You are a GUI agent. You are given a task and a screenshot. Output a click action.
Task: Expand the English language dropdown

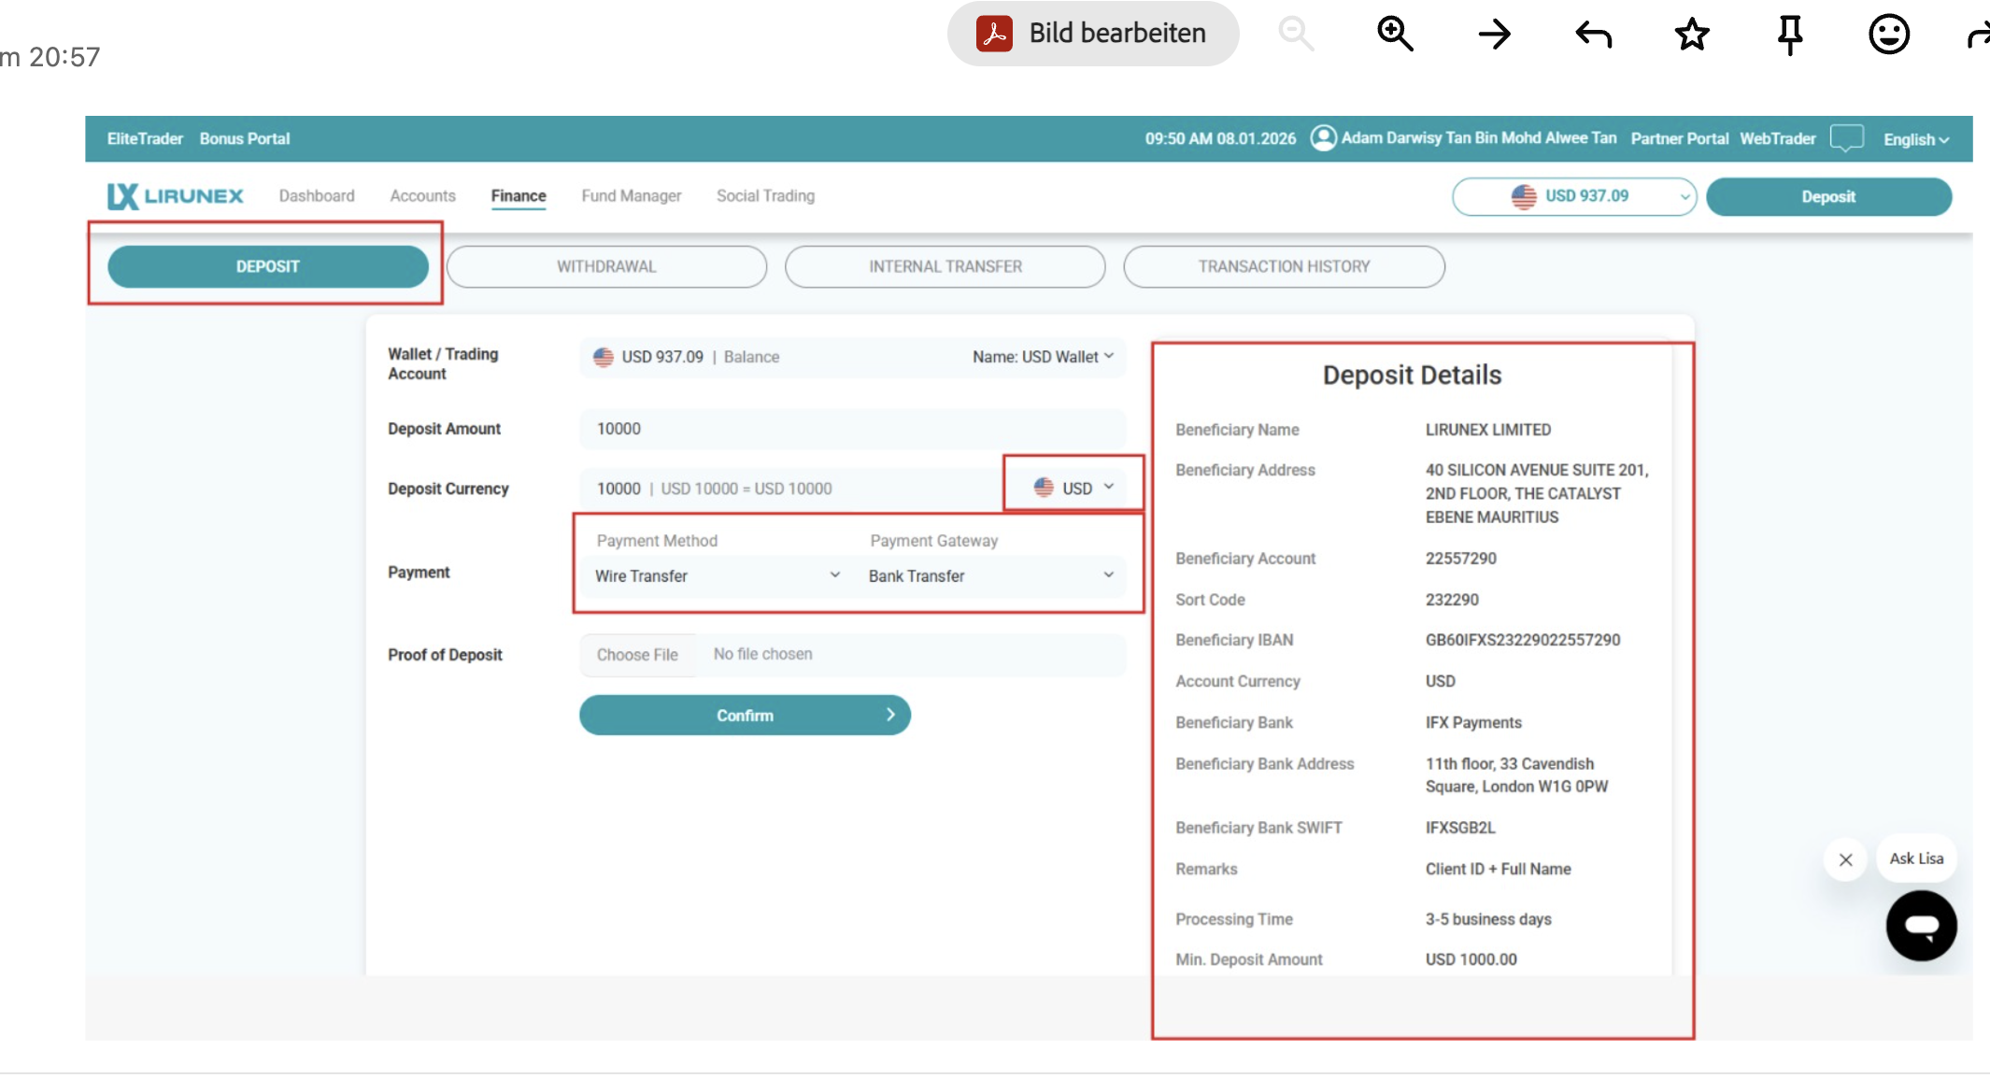point(1915,139)
